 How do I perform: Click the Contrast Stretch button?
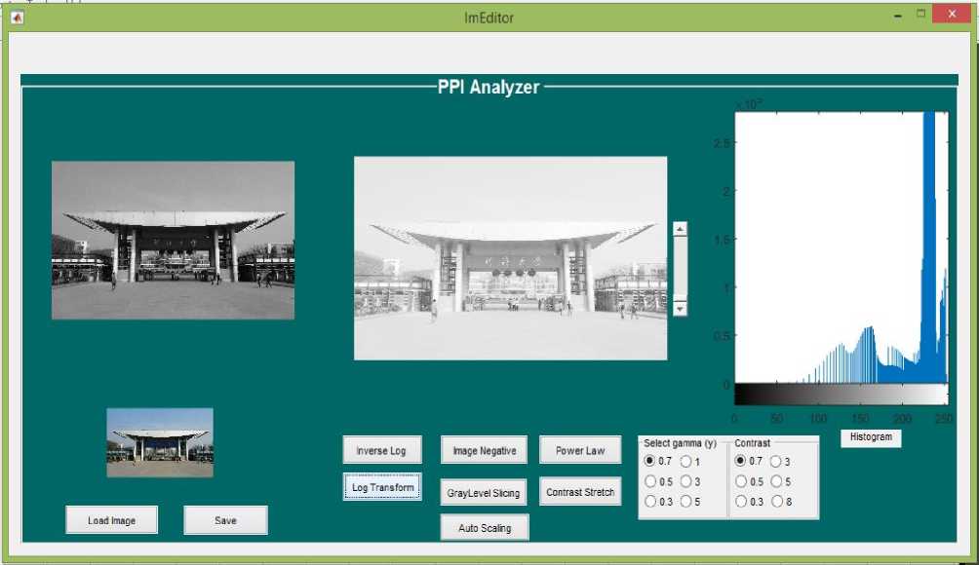tap(580, 491)
